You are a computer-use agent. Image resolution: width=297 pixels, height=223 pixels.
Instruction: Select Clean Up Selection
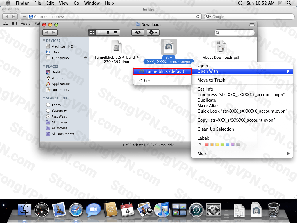click(x=242, y=129)
